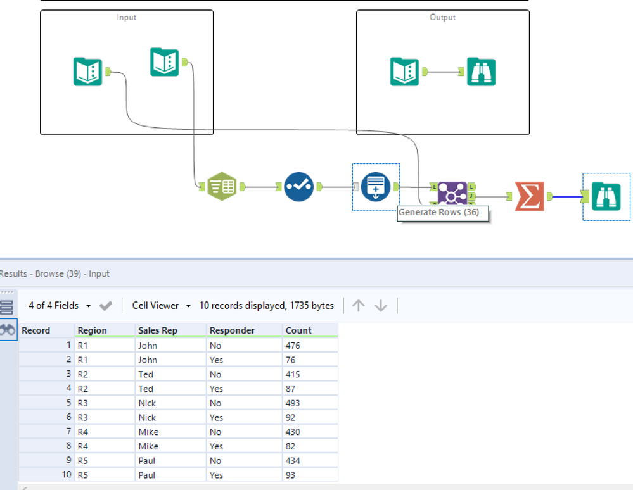Click the Sales Rep cell Paul in row 9
This screenshot has height=490, width=633.
[x=171, y=460]
